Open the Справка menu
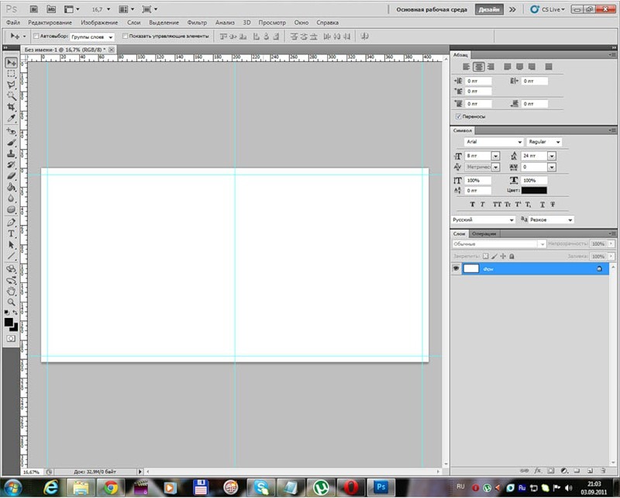 [327, 22]
